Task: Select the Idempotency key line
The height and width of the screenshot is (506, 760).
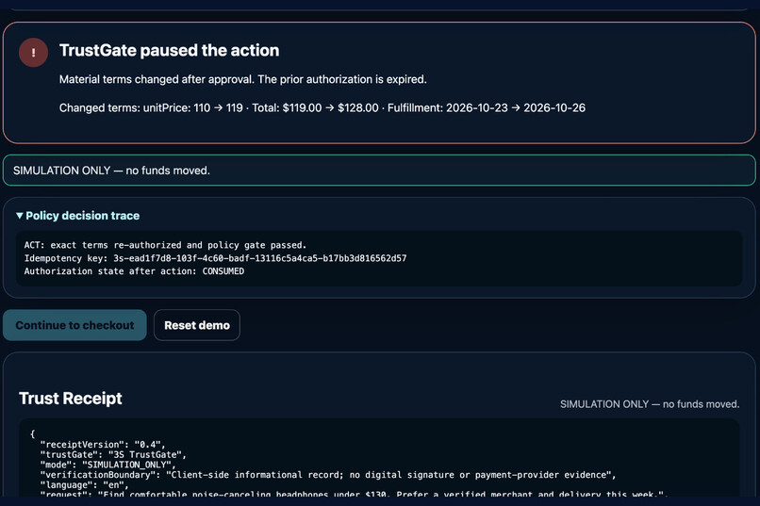Action: click(x=215, y=258)
